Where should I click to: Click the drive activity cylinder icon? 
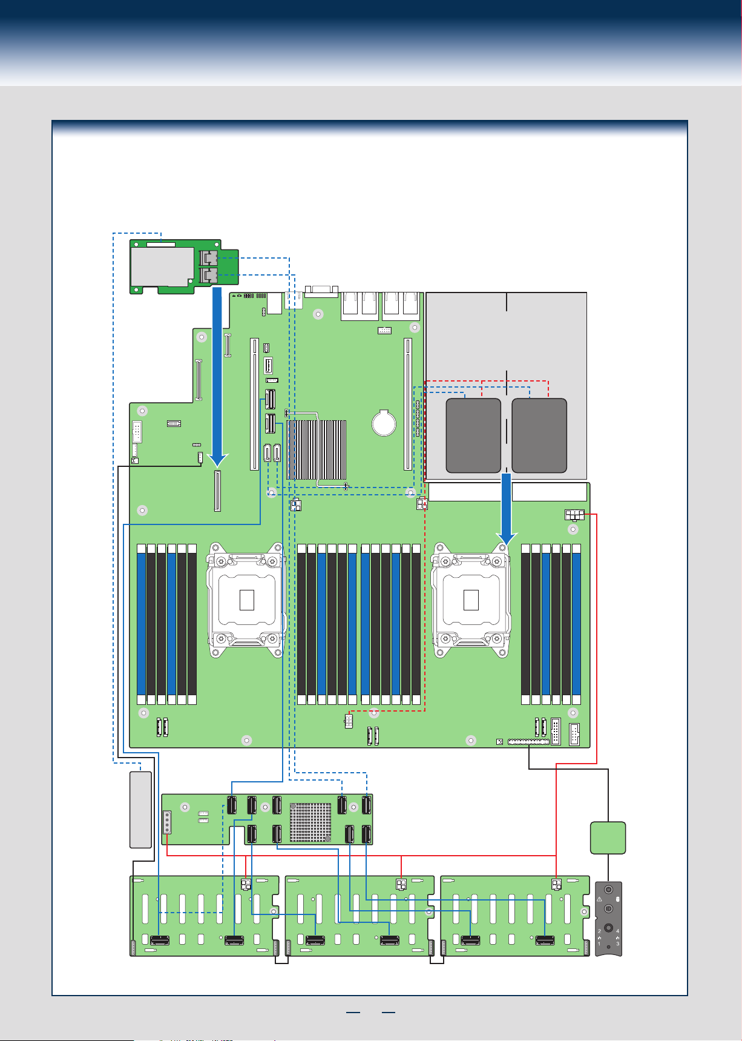pyautogui.click(x=618, y=899)
